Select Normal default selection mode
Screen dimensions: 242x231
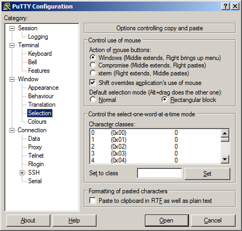click(93, 100)
